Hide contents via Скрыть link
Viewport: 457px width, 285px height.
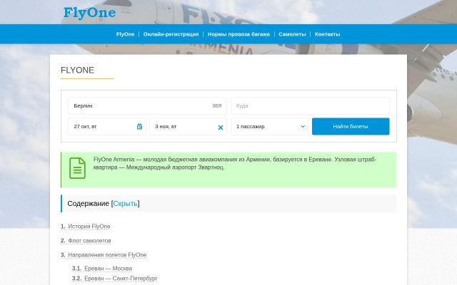125,204
